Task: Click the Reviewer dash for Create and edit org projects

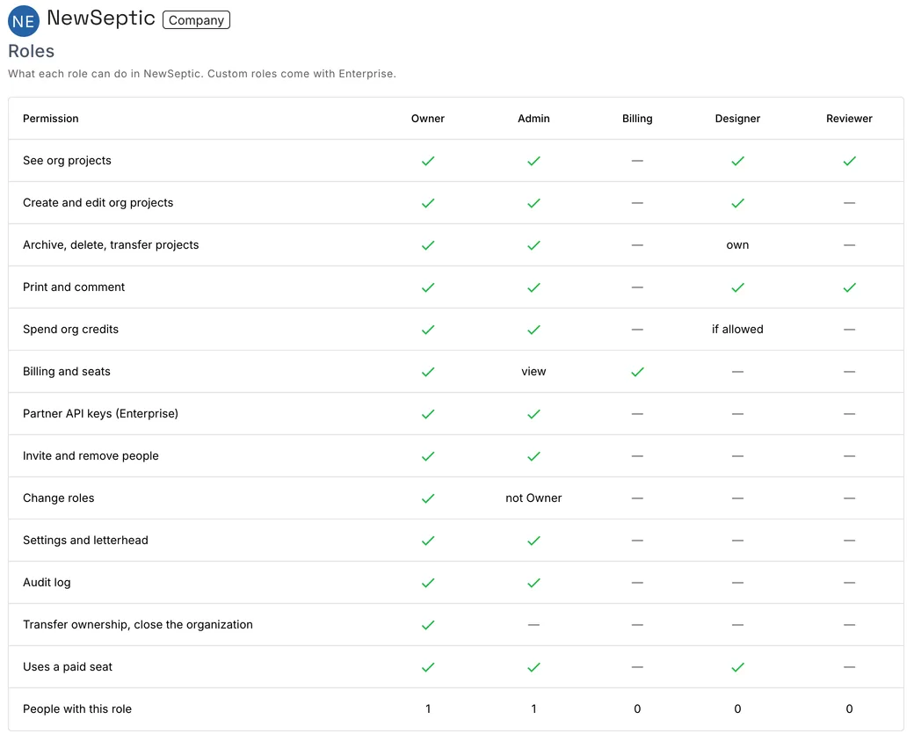Action: [x=849, y=203]
